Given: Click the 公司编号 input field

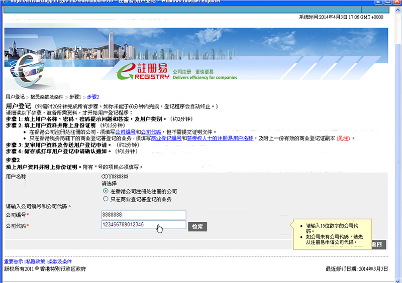Looking at the screenshot, I should 144,215.
